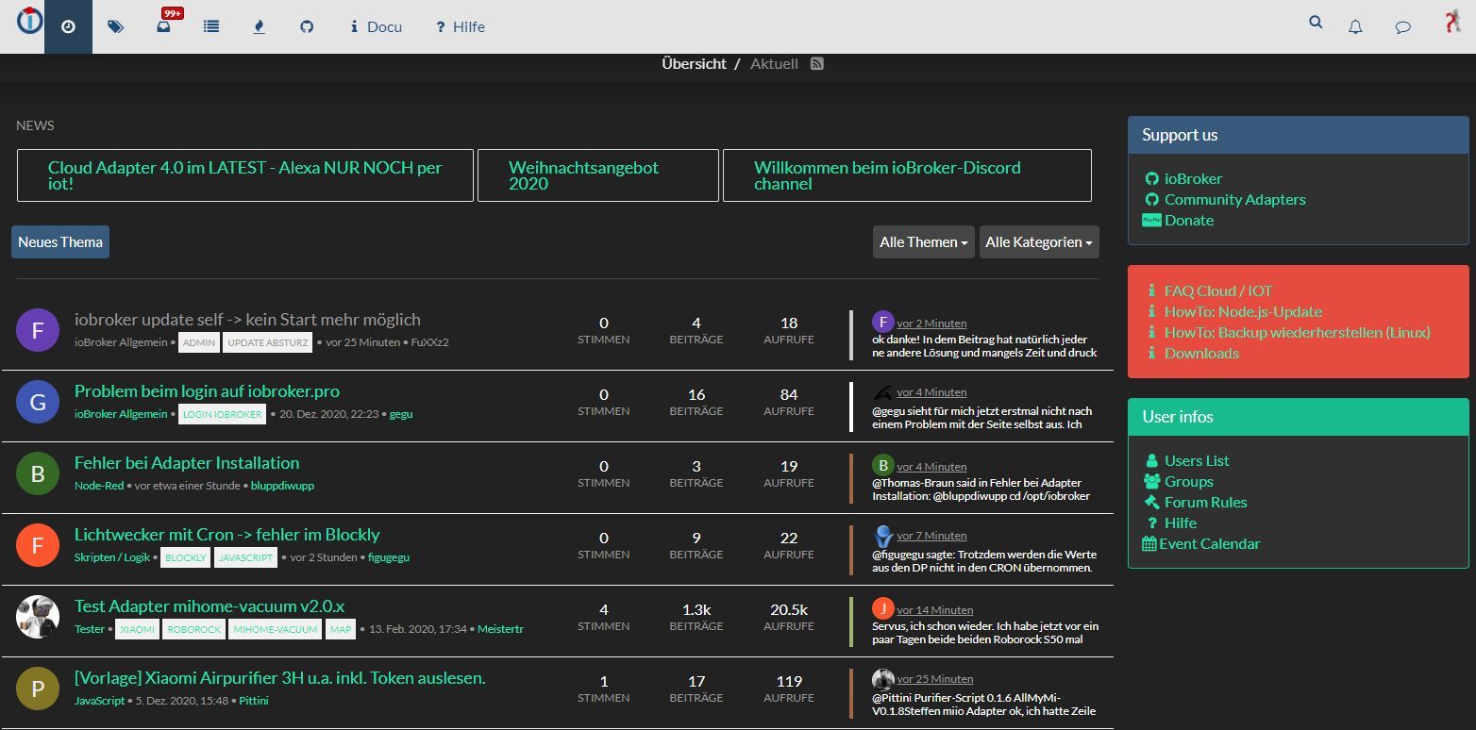Open Users List in User infos

(1197, 460)
